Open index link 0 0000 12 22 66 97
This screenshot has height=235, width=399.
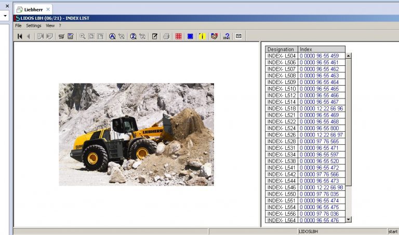321,135
